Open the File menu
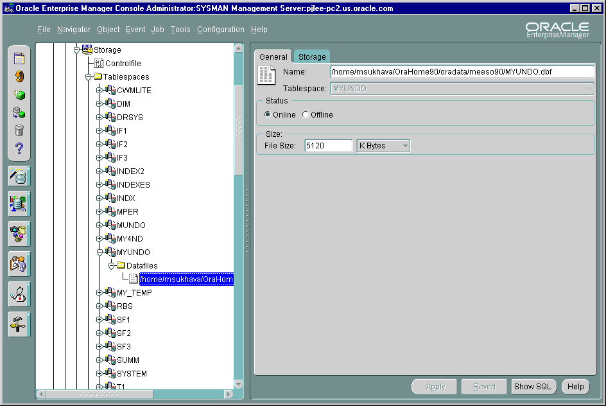This screenshot has height=406, width=606. [x=44, y=30]
